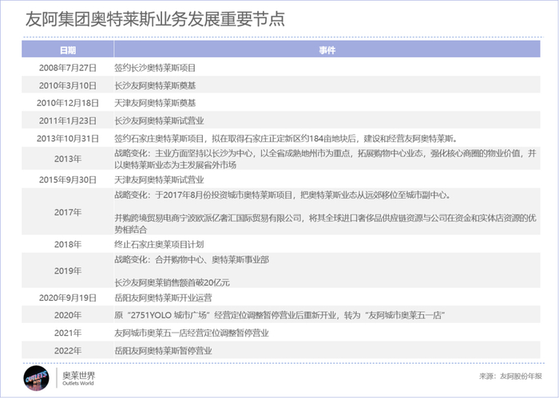Click the 奥莱世界 brand name
The width and height of the screenshot is (559, 398).
(79, 375)
